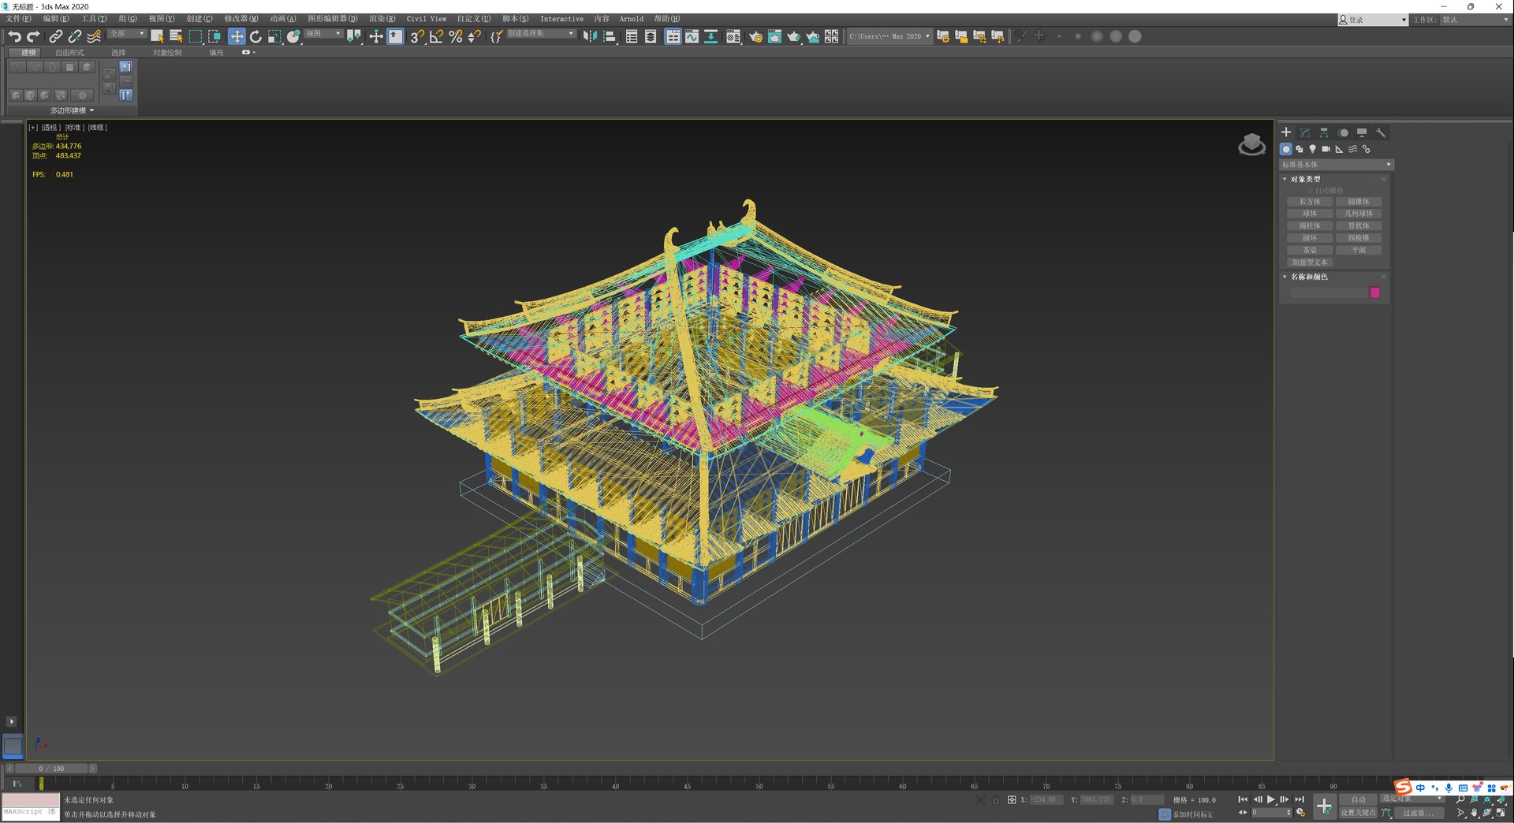Click the object name input field
This screenshot has height=823, width=1514.
point(1328,292)
